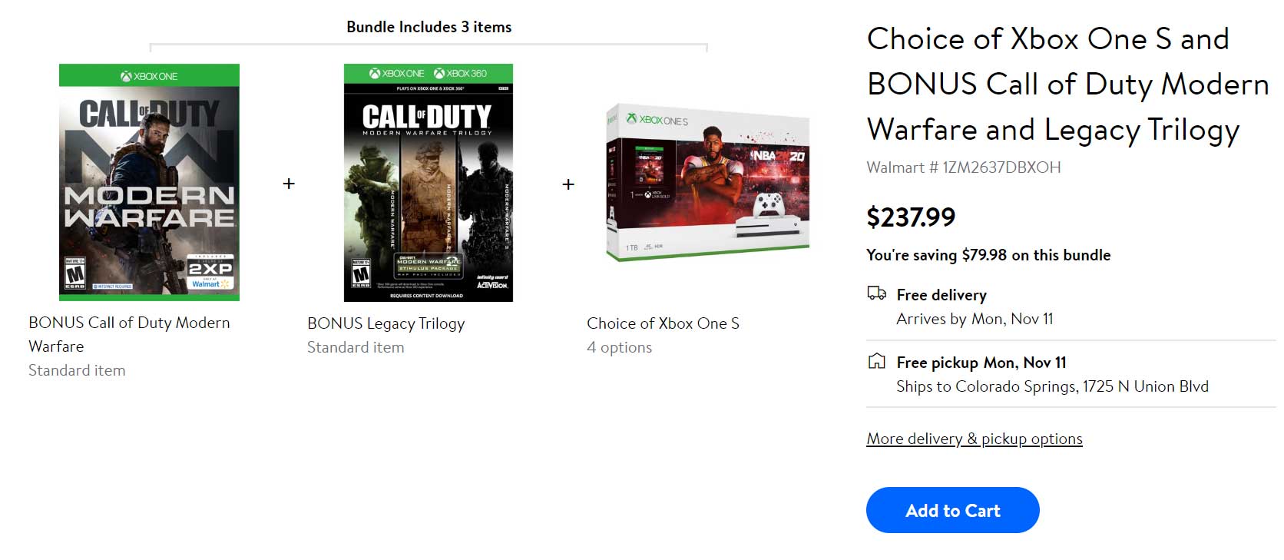Click the free pickup store icon
1284x560 pixels.
pos(876,361)
